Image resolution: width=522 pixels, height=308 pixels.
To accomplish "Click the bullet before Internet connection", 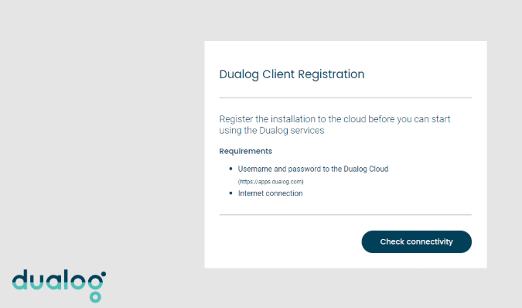I will [230, 193].
